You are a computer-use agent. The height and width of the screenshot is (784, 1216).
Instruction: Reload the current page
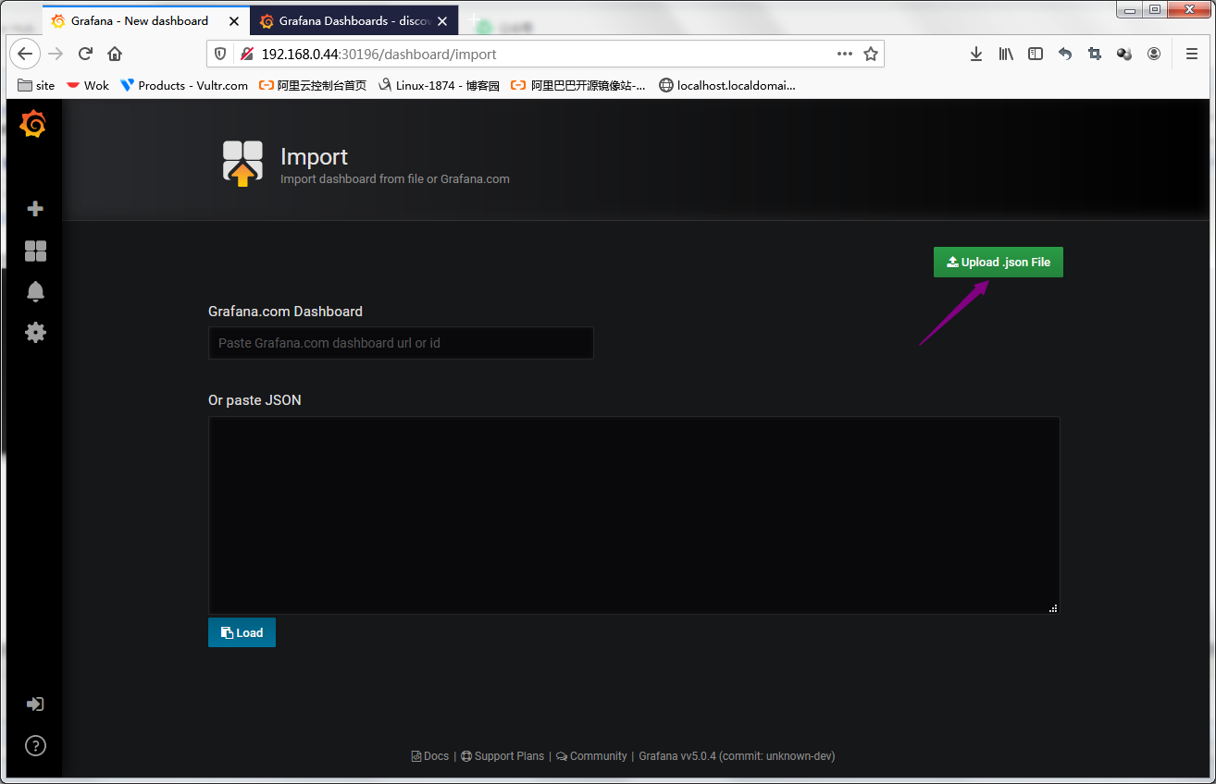click(85, 54)
